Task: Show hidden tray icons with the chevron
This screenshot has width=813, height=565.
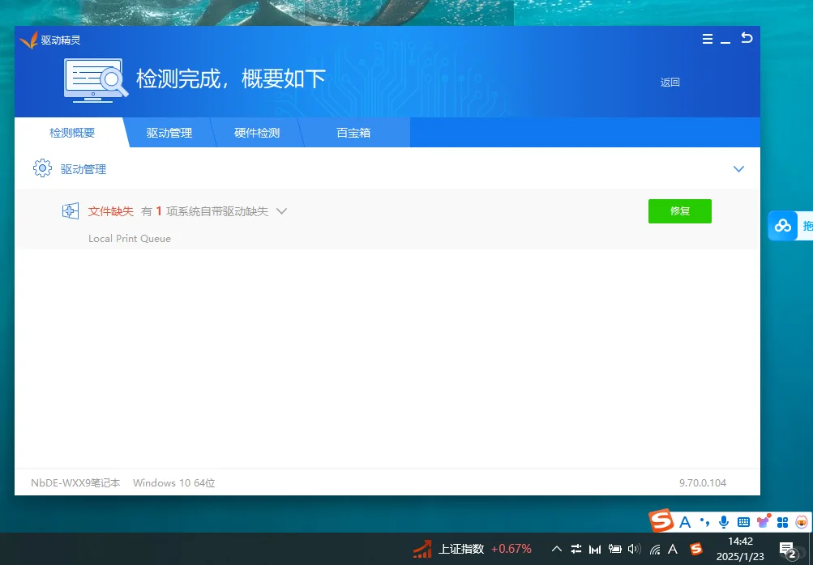Action: tap(557, 549)
